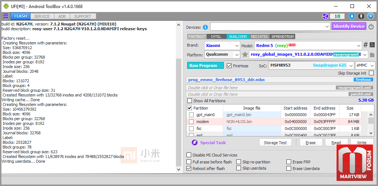
Task: Click the Read button
Action: point(336,143)
